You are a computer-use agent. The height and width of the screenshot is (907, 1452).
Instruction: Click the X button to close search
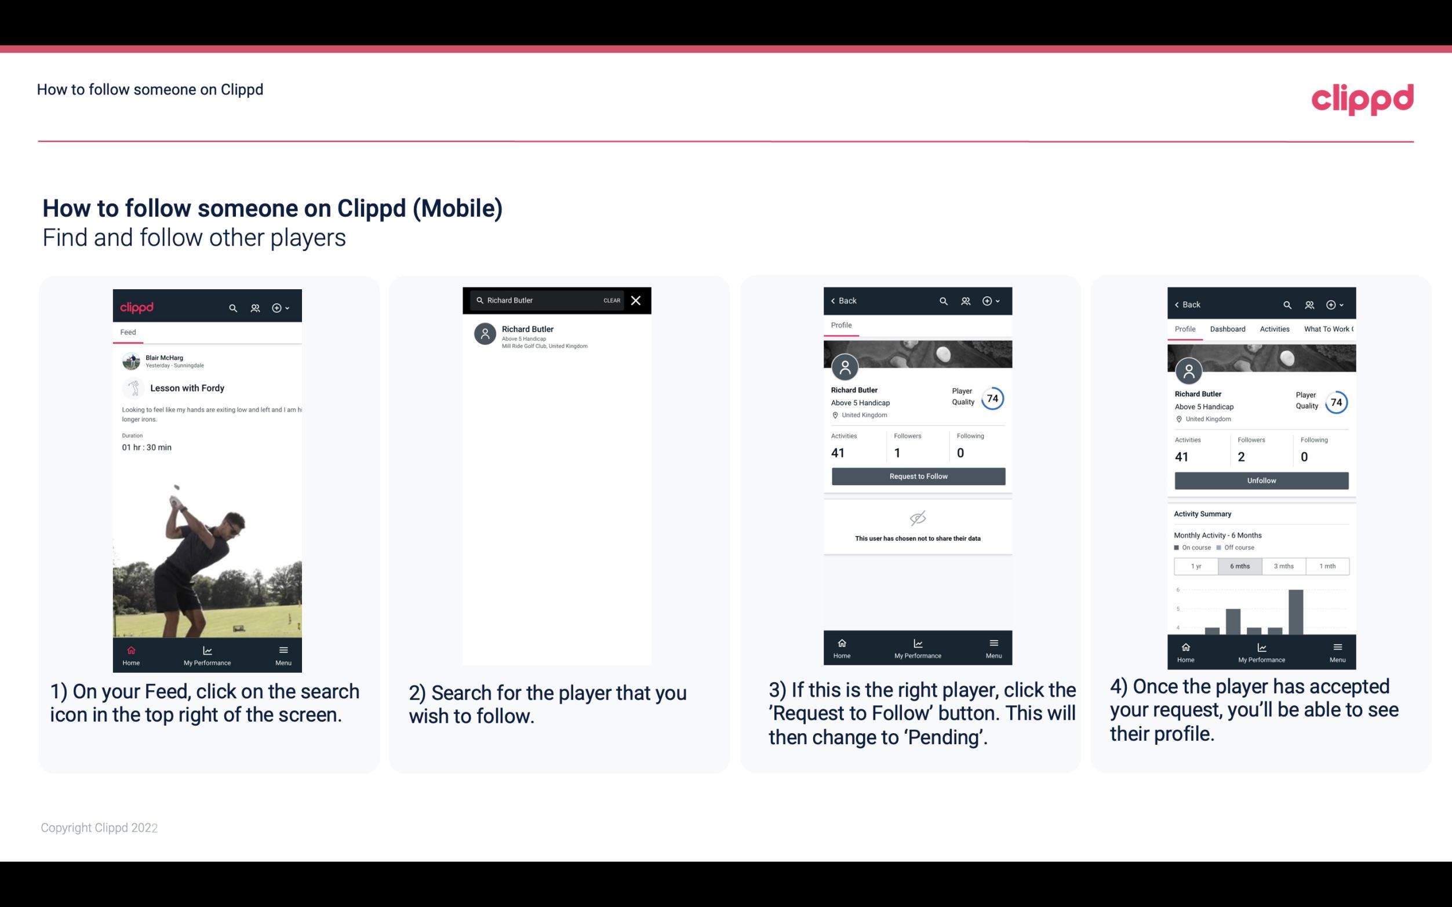[637, 300]
